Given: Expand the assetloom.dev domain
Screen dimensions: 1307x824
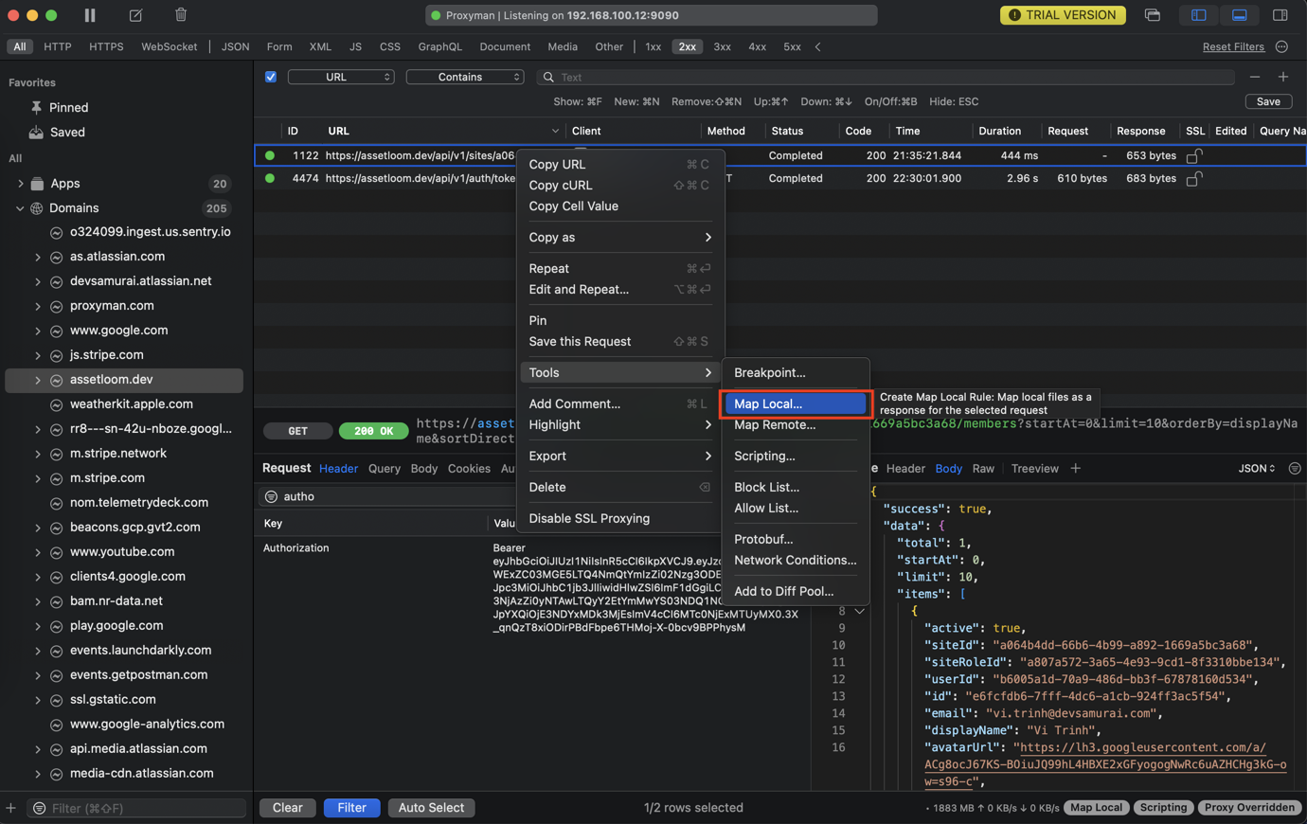Looking at the screenshot, I should pyautogui.click(x=38, y=380).
